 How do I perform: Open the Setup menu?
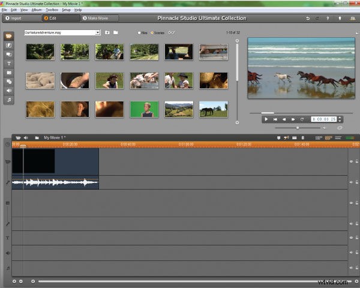(x=66, y=10)
